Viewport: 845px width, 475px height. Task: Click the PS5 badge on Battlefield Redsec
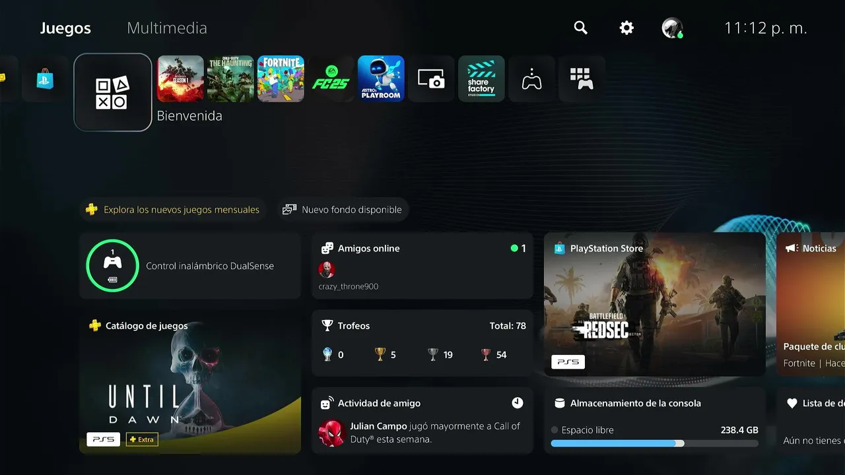point(568,362)
